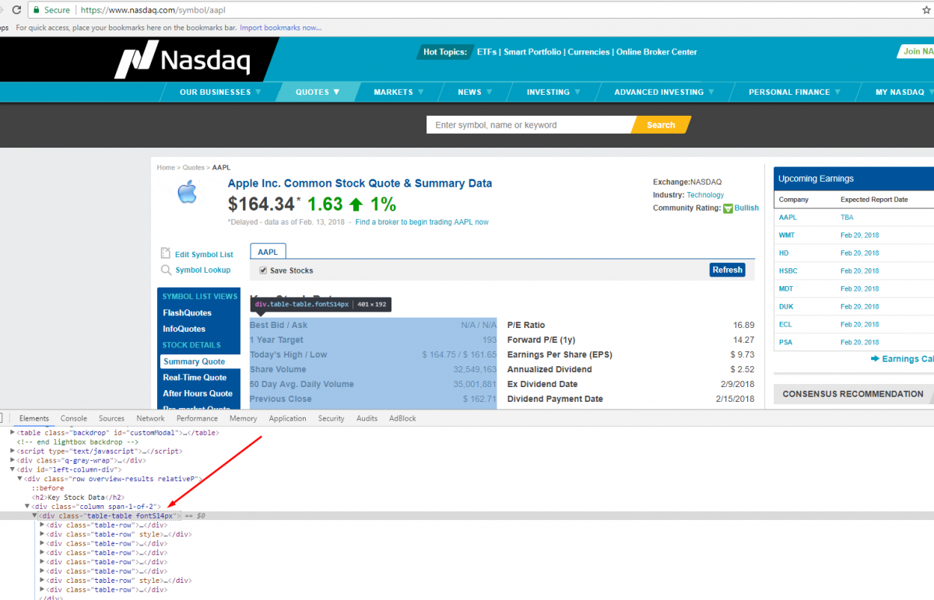Uncheck the Save Stocks checkbox
The image size is (934, 600).
point(263,270)
